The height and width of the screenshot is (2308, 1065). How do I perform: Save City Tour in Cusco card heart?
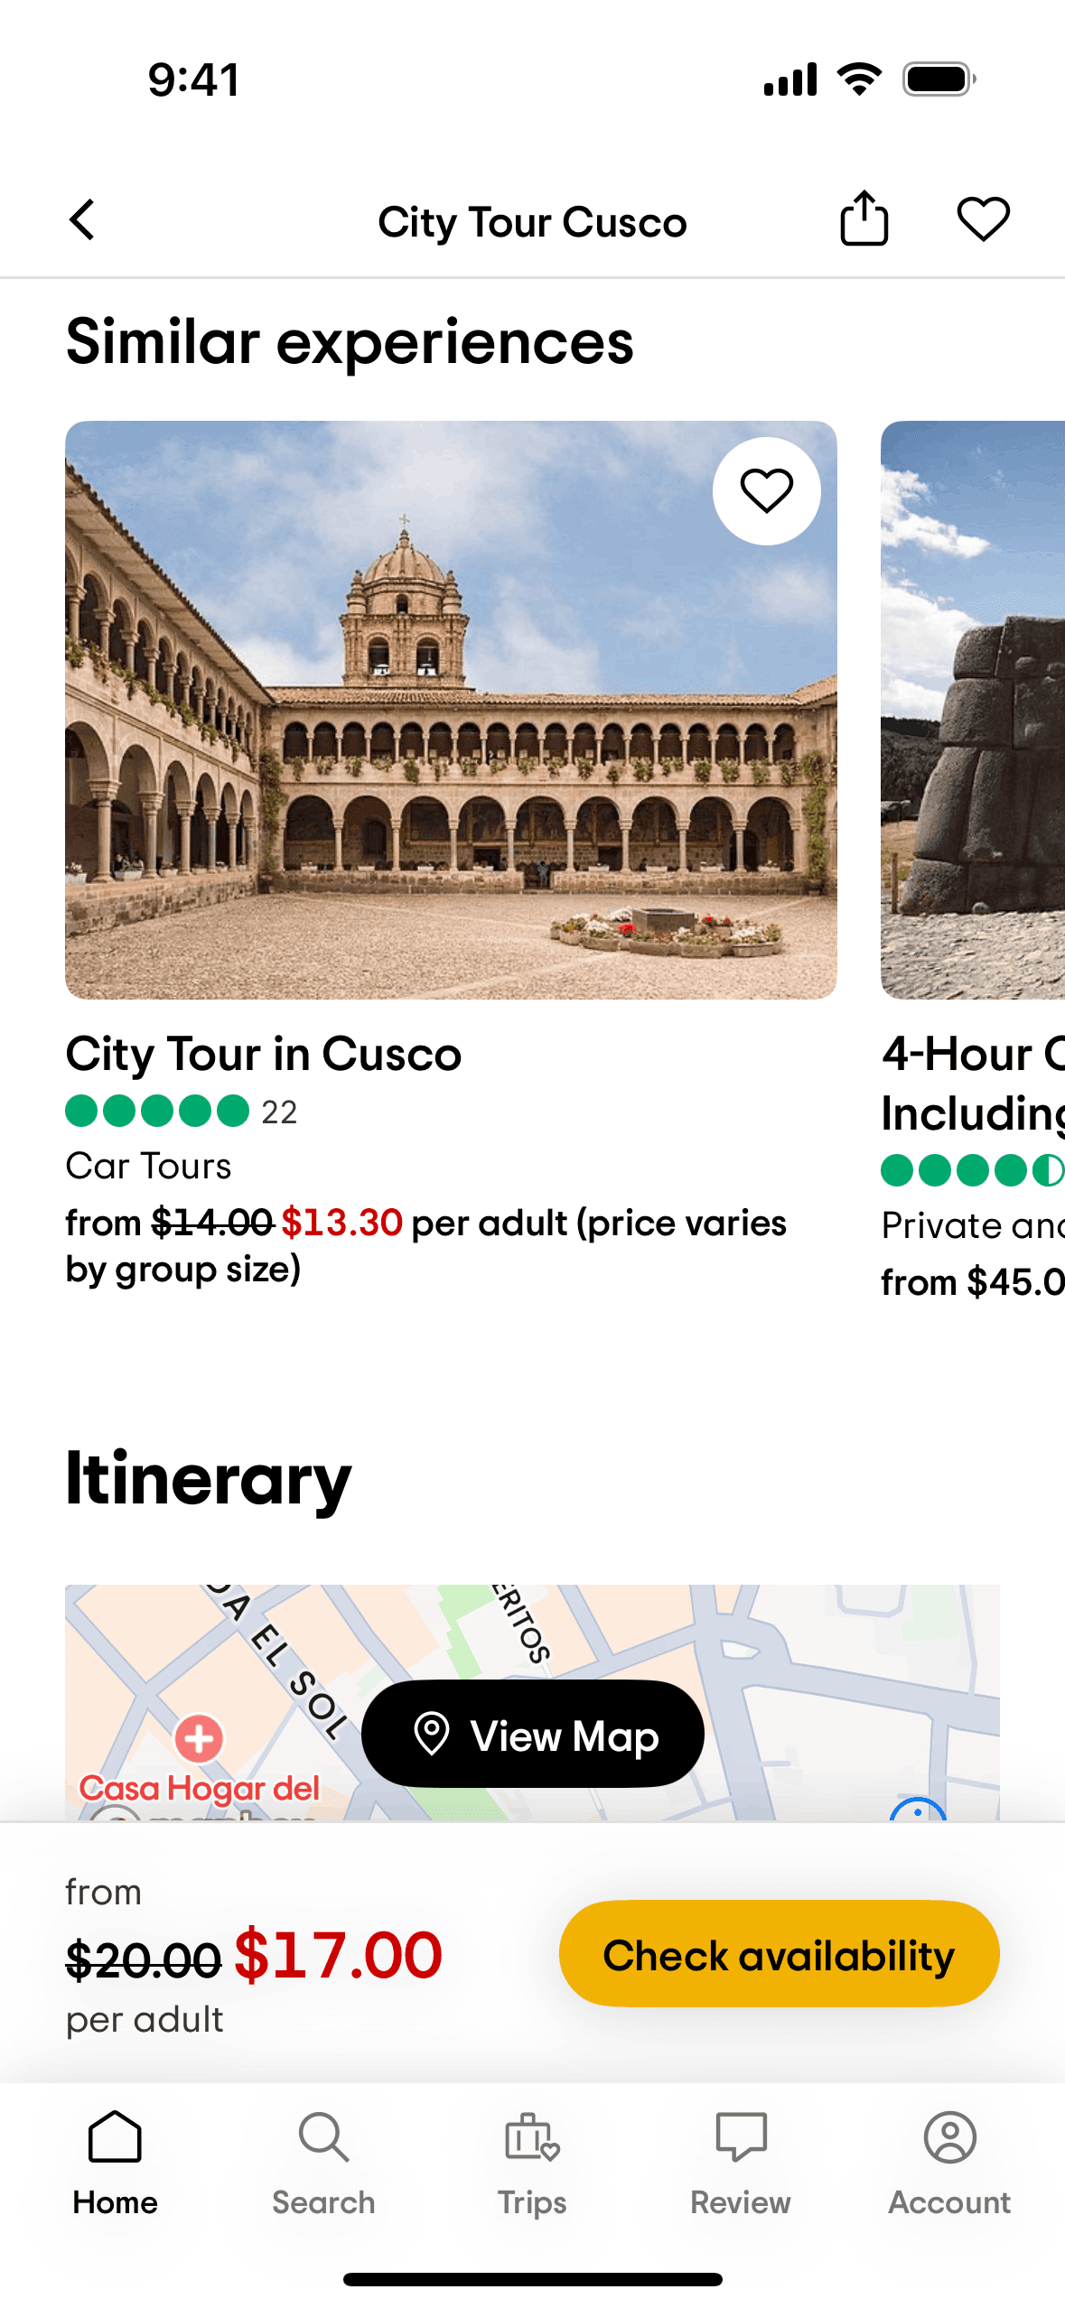766,491
